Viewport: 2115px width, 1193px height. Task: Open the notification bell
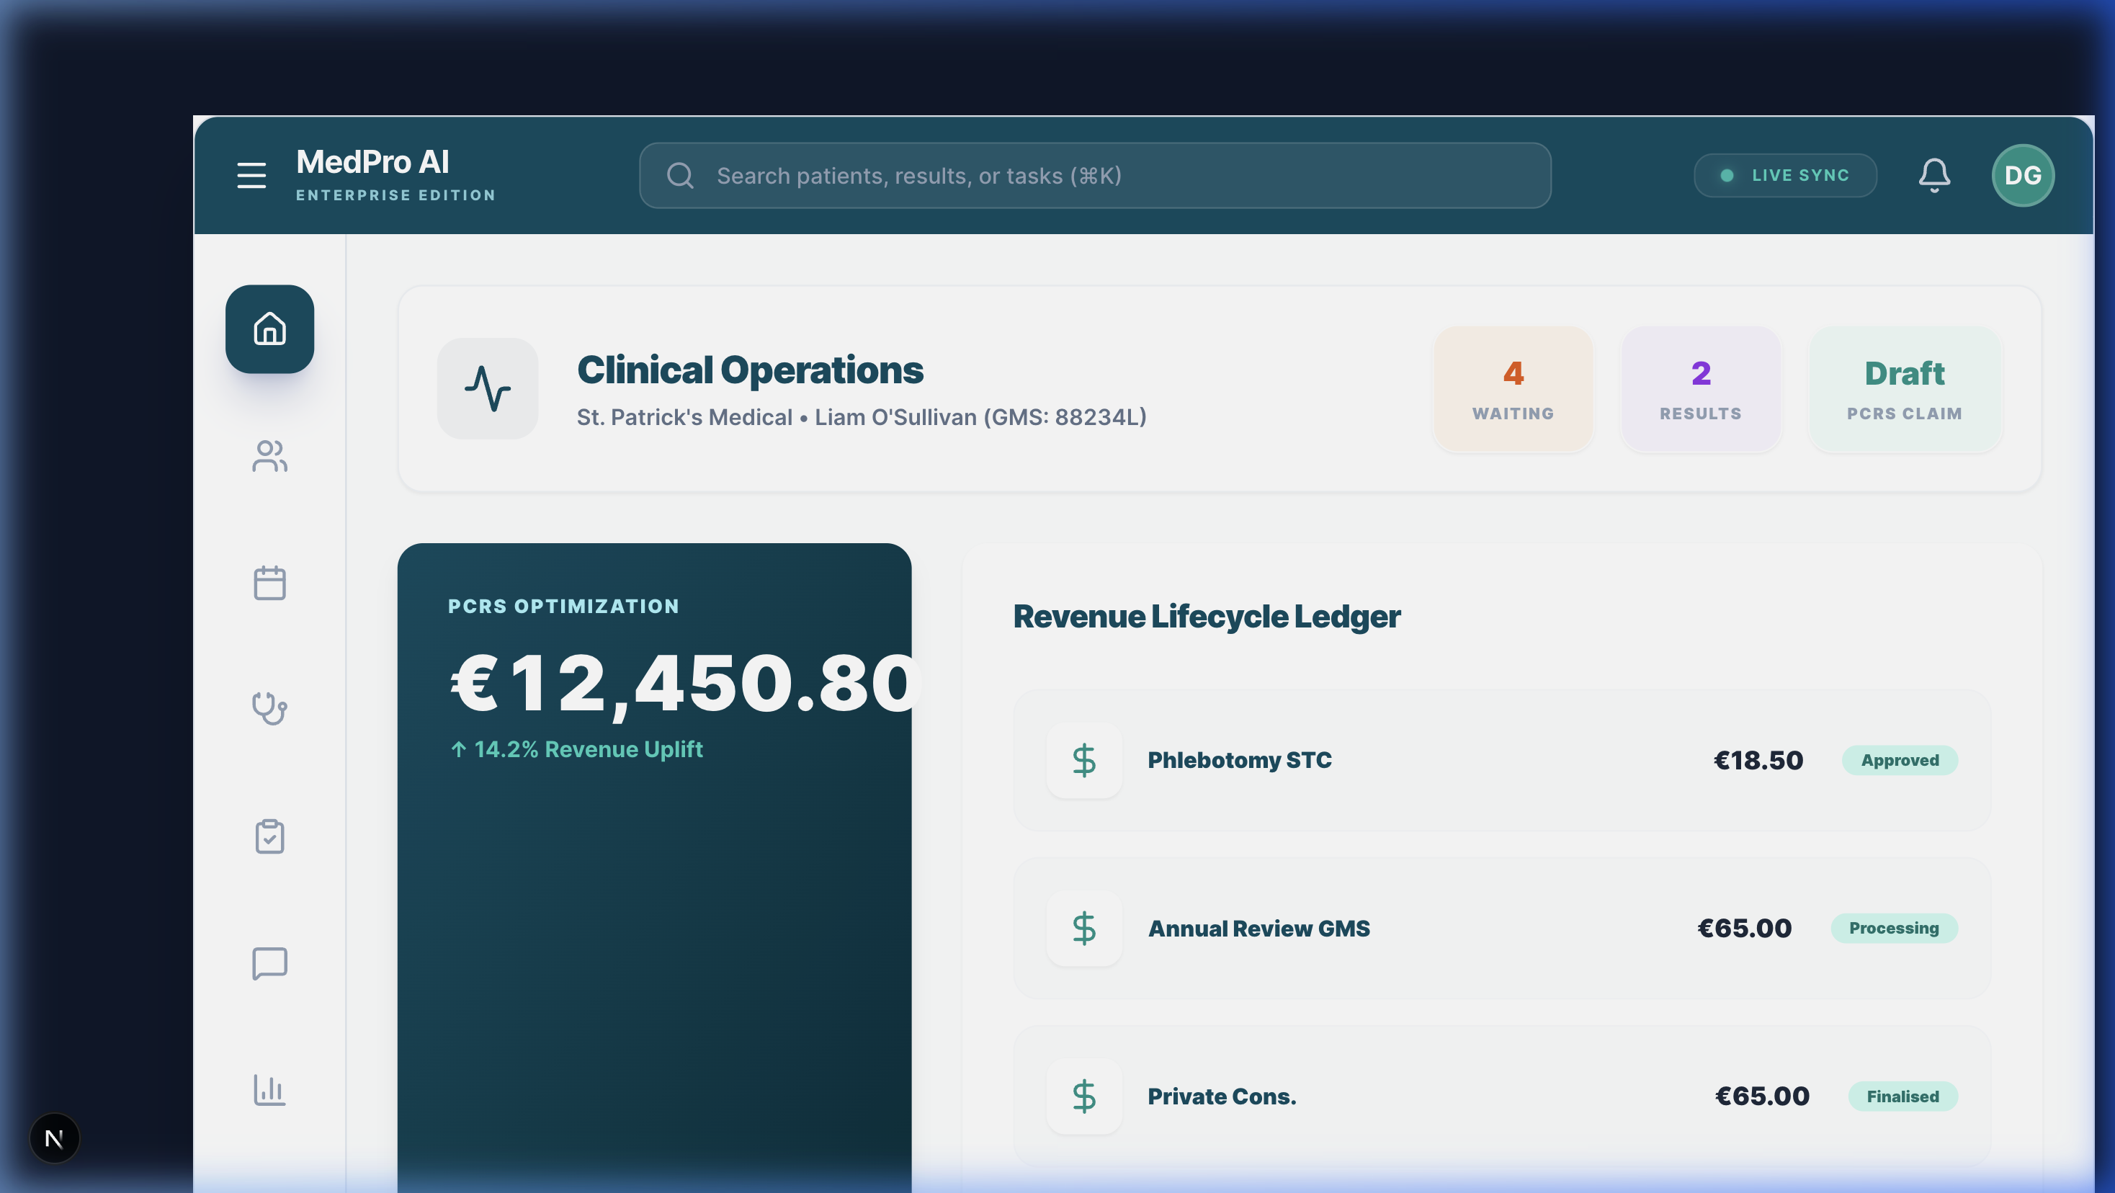pos(1934,175)
